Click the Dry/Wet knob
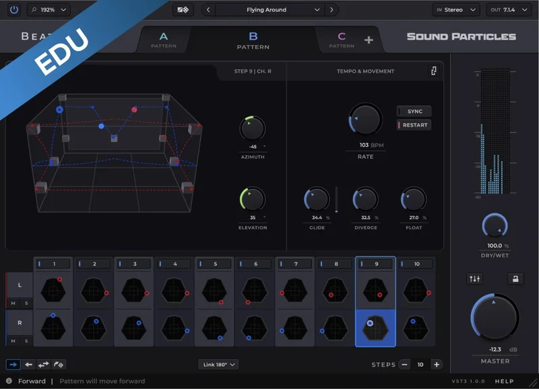This screenshot has width=539, height=389. [x=495, y=225]
